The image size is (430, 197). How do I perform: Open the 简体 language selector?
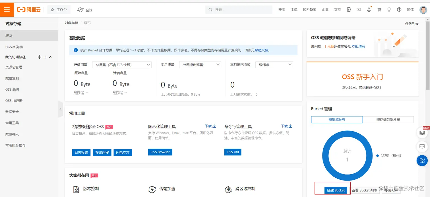(410, 10)
